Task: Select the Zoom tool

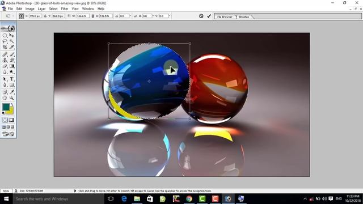Action: [x=11, y=98]
